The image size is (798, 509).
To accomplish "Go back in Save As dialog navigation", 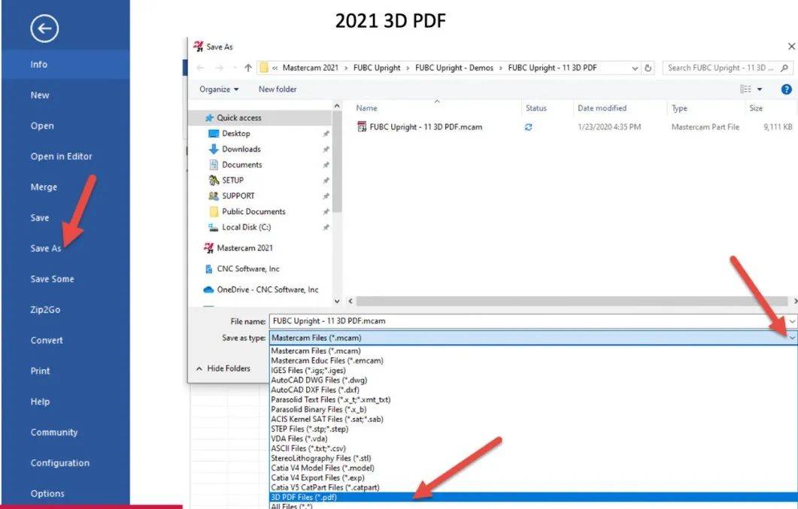I will (201, 68).
